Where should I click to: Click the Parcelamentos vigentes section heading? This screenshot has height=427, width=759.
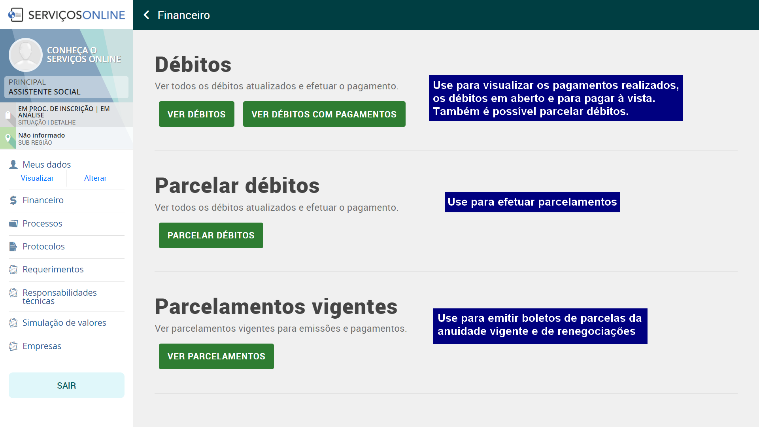(x=276, y=306)
